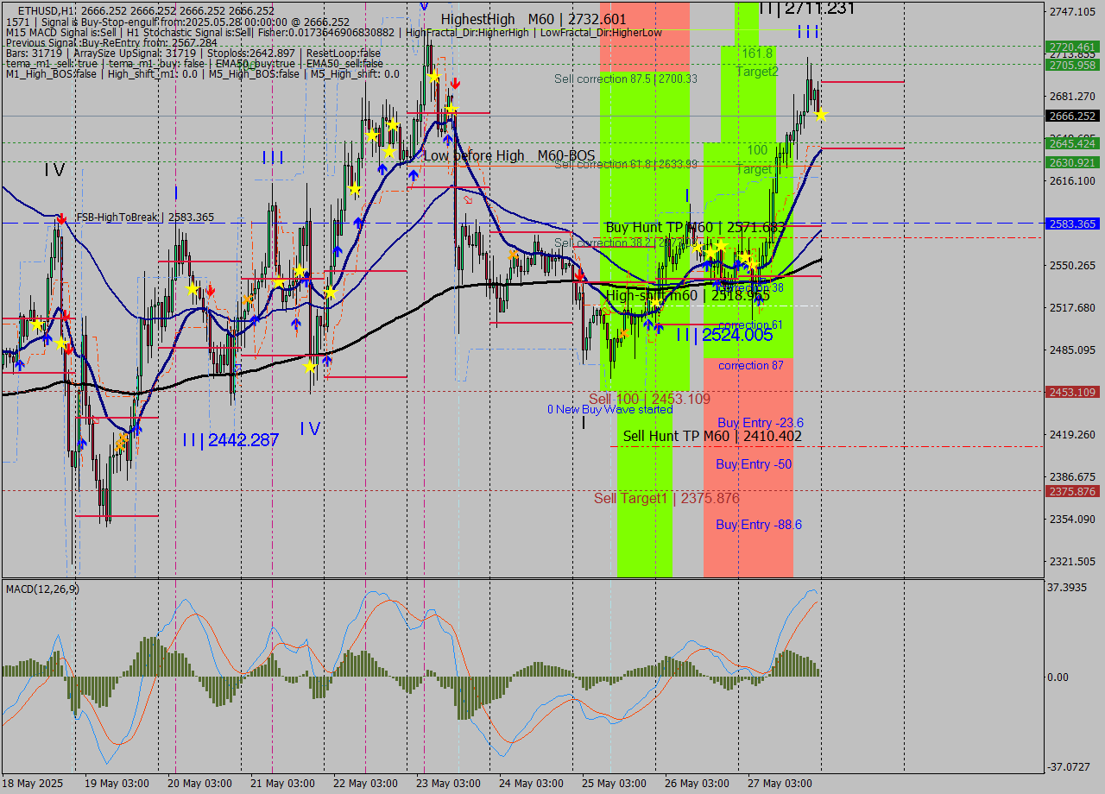Screen dimensions: 1105x794
Task: Click the blue up arrow near III | 2442.287 label
Action: (x=138, y=428)
